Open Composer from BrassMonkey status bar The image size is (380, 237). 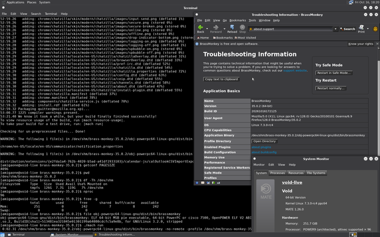point(208,183)
